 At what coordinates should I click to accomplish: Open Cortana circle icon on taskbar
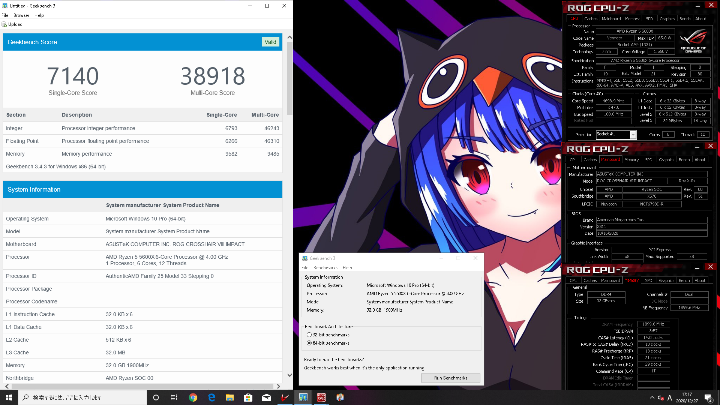pyautogui.click(x=156, y=397)
